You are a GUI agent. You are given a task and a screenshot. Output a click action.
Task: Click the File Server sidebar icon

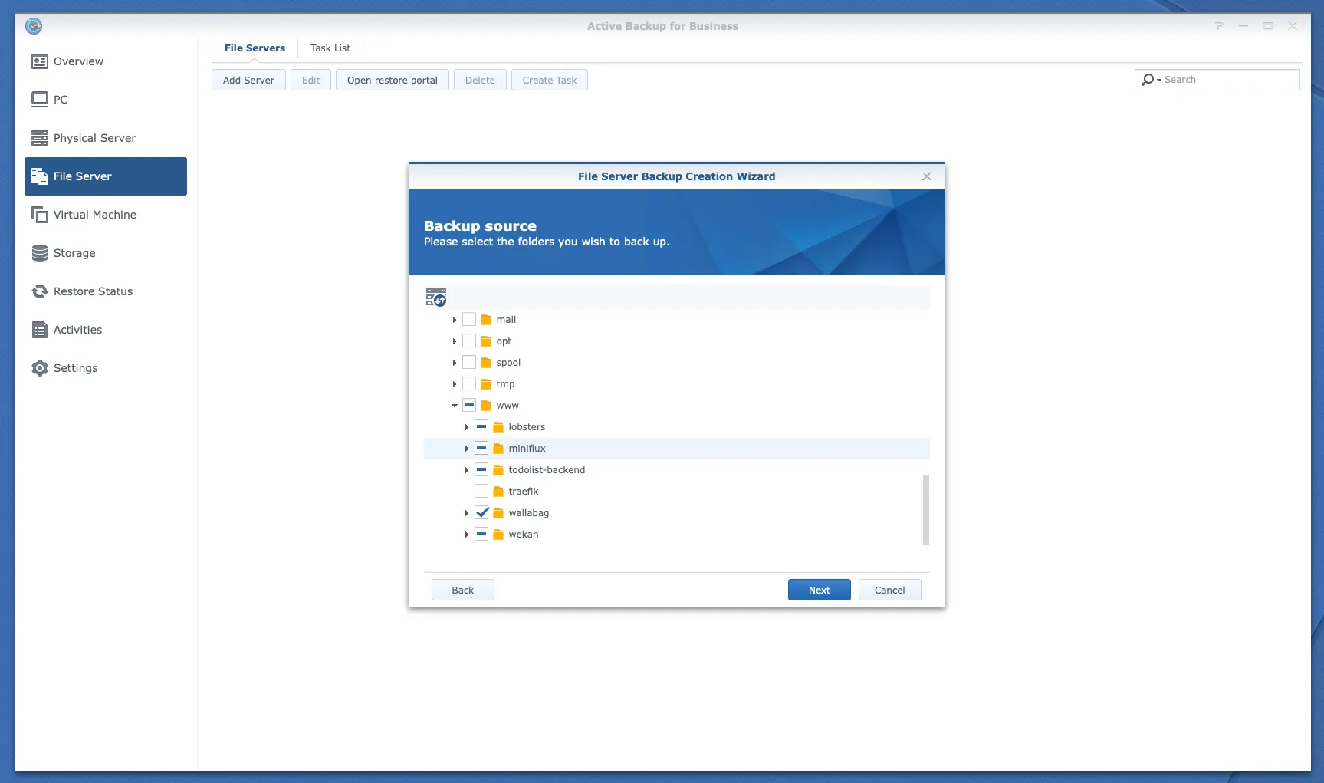coord(40,176)
